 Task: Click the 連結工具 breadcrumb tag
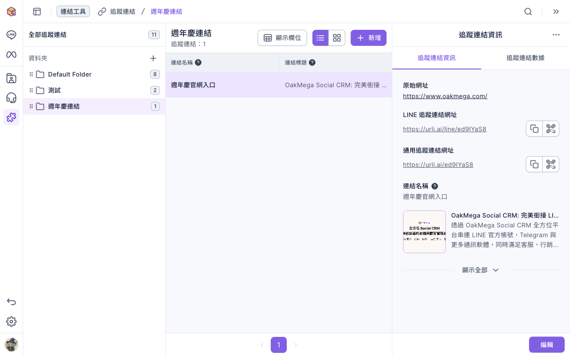[73, 12]
